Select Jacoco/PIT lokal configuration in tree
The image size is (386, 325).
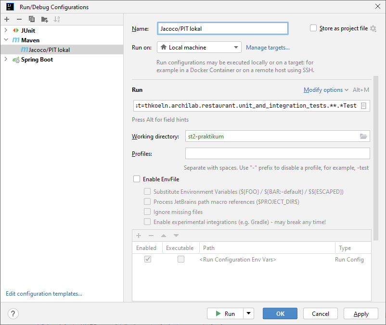(62, 50)
